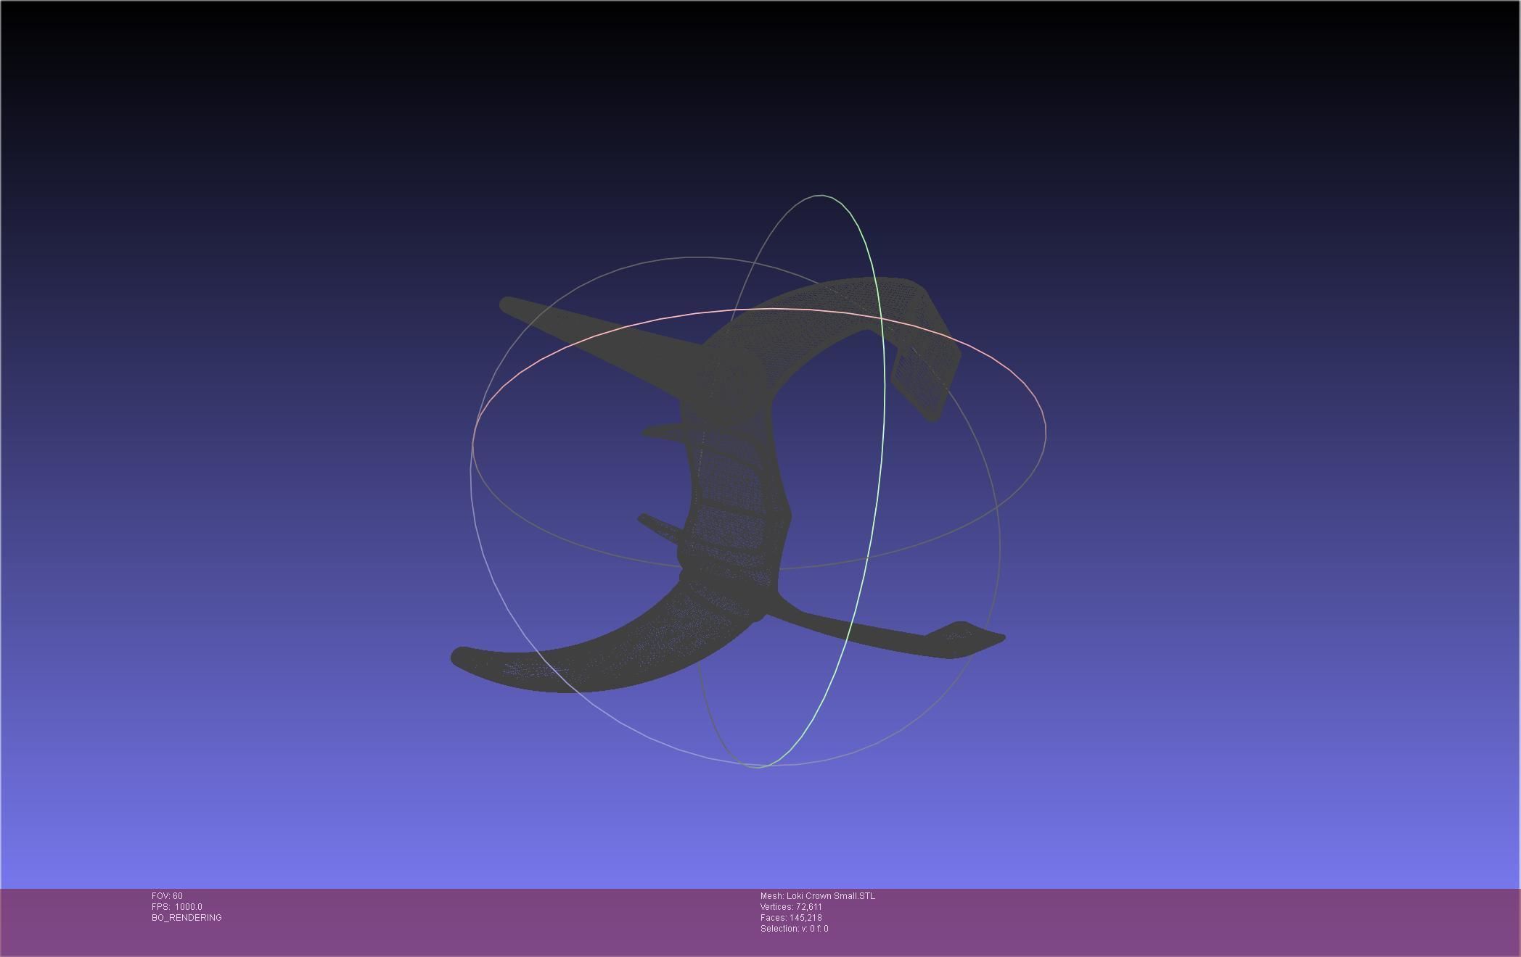Viewport: 1521px width, 957px height.
Task: Click the Faces: 145,218 text
Action: click(x=791, y=918)
